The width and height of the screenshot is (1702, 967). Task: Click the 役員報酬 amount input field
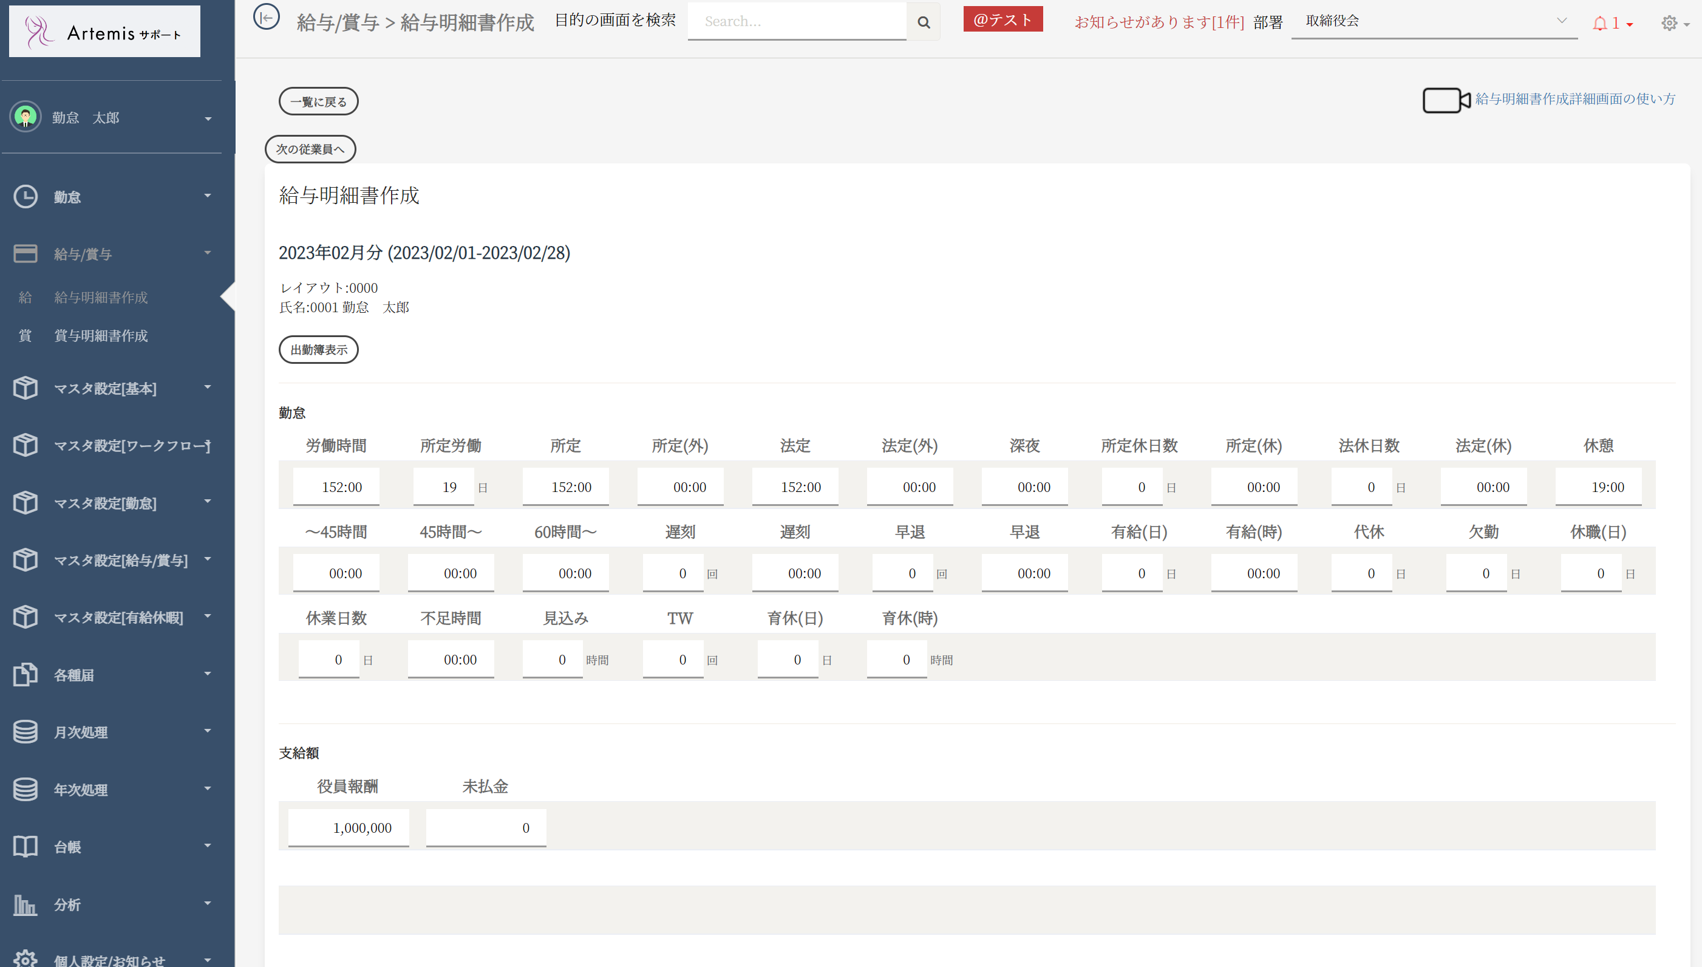(349, 827)
